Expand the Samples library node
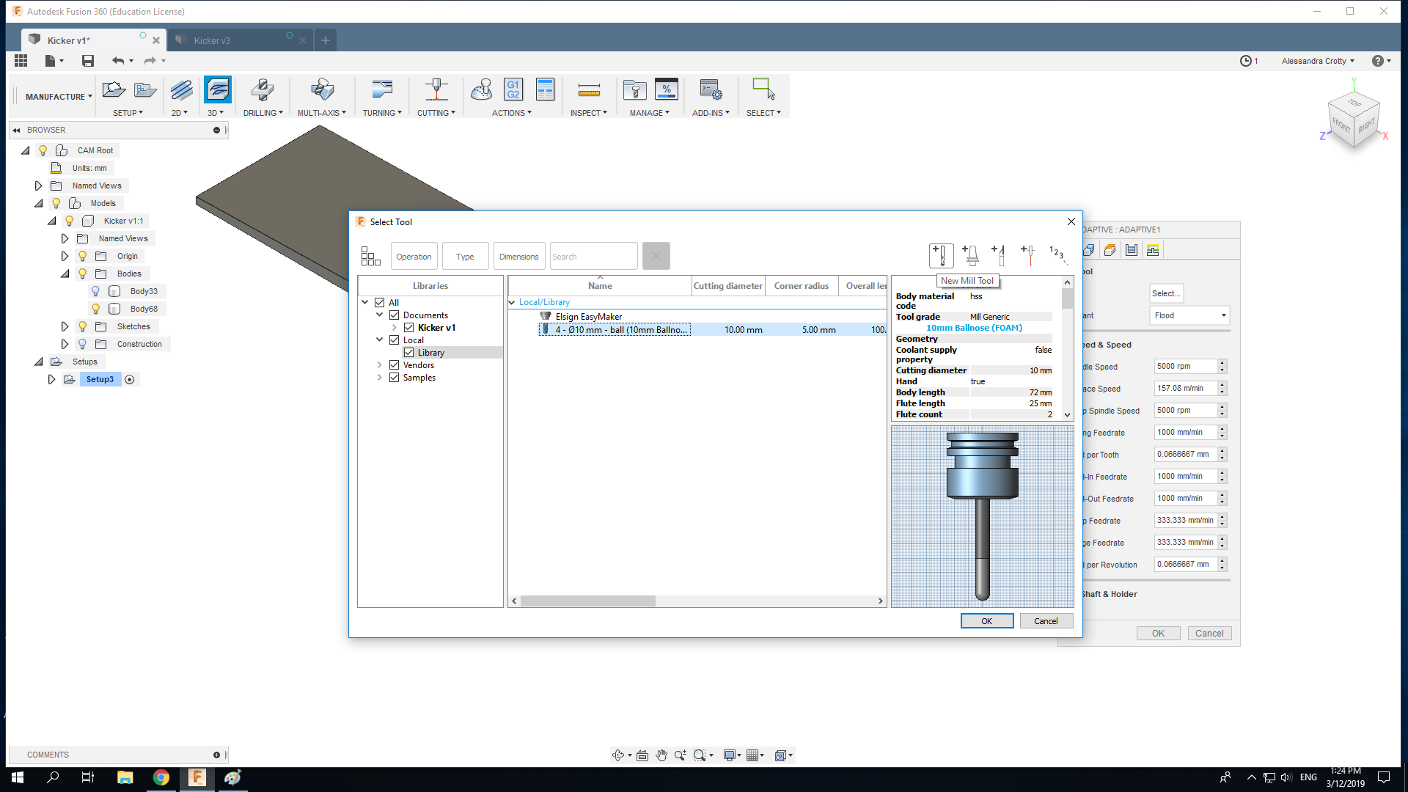 [x=380, y=377]
